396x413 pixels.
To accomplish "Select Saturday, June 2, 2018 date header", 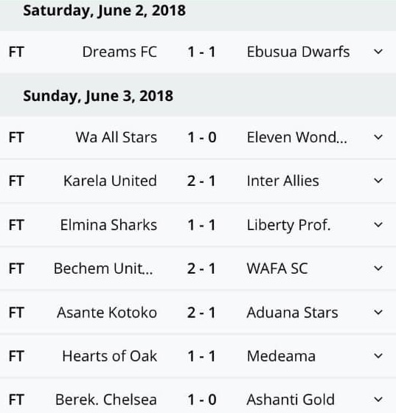I will coord(104,11).
